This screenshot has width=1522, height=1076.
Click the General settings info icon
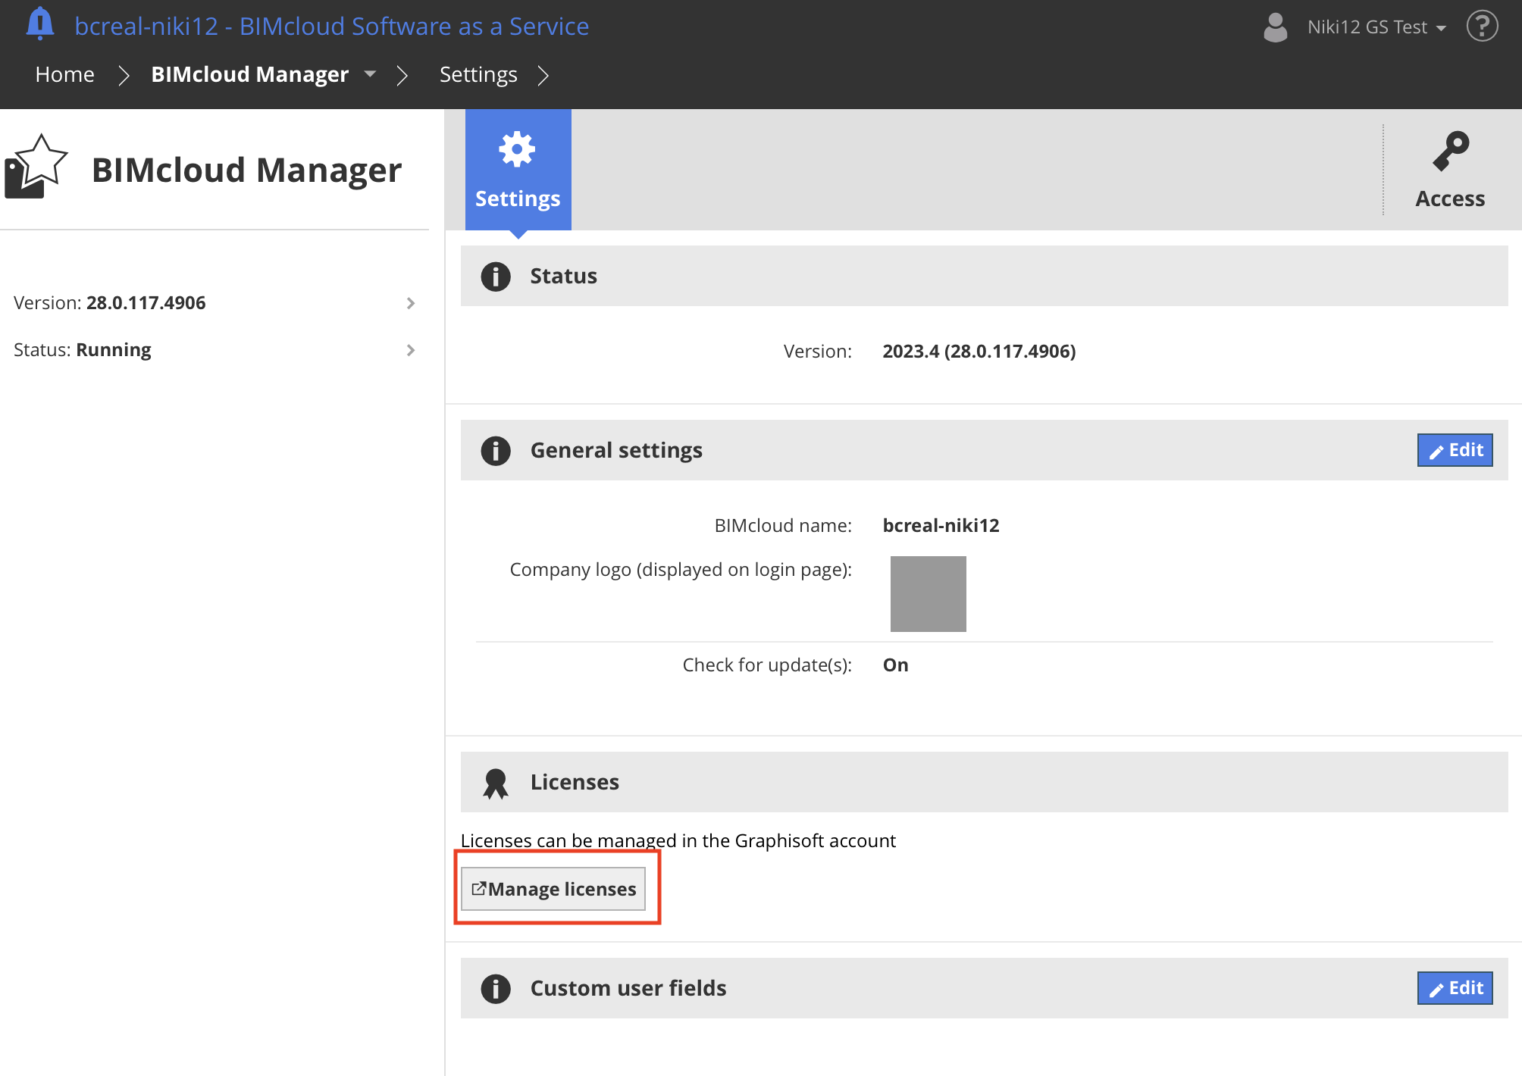click(x=496, y=451)
